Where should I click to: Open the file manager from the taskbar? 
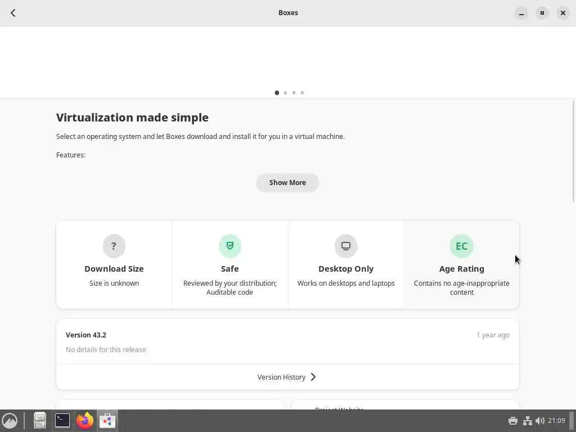click(40, 421)
